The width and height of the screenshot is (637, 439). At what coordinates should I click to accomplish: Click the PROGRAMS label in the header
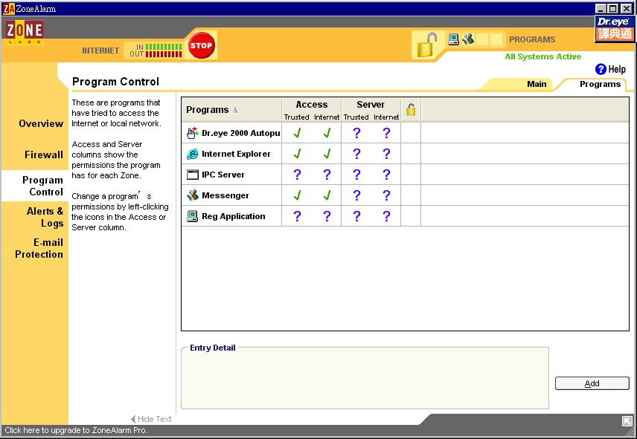[x=532, y=39]
